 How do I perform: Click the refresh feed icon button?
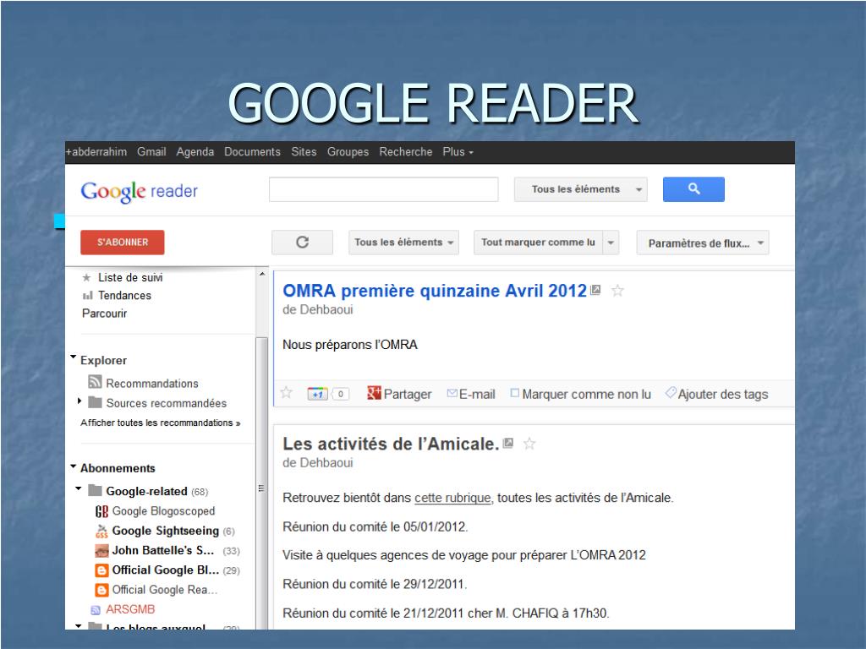click(302, 243)
